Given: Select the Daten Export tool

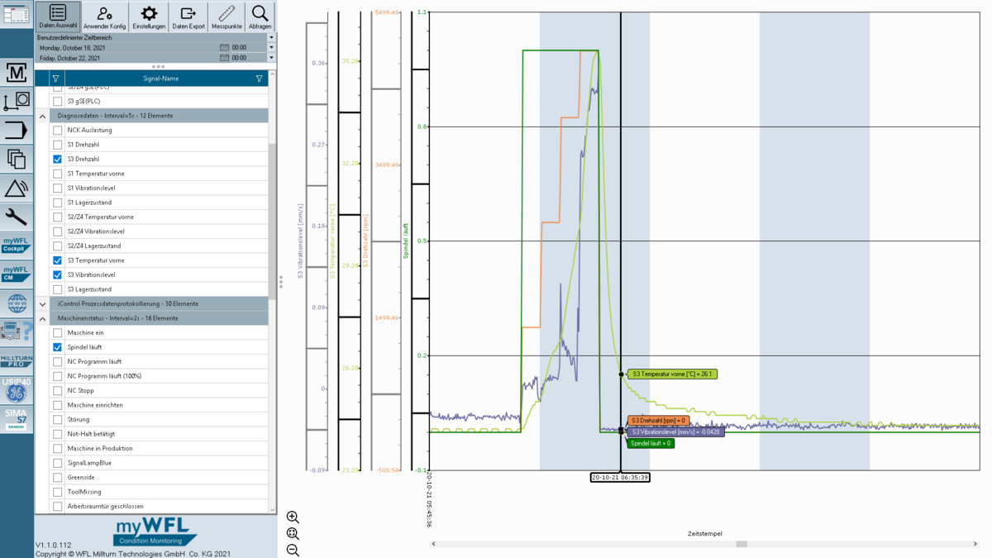Looking at the screenshot, I should coord(188,17).
